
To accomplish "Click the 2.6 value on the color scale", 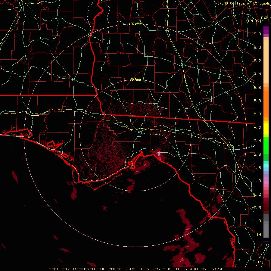I will click(257, 154).
